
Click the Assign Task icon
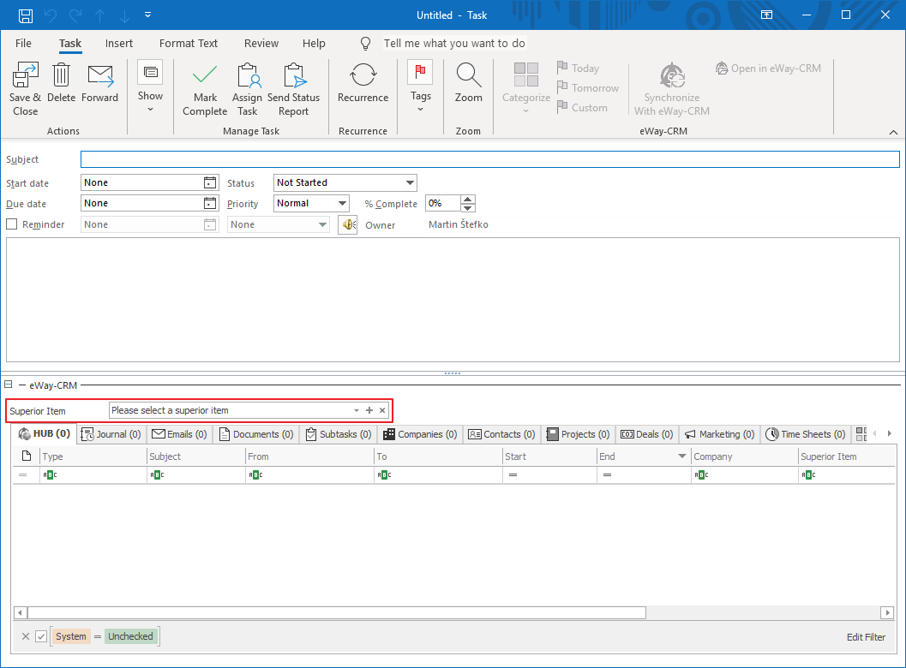point(247,86)
